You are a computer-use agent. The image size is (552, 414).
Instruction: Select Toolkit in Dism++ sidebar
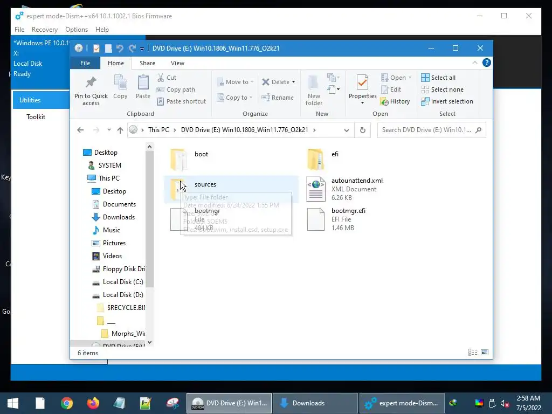36,117
